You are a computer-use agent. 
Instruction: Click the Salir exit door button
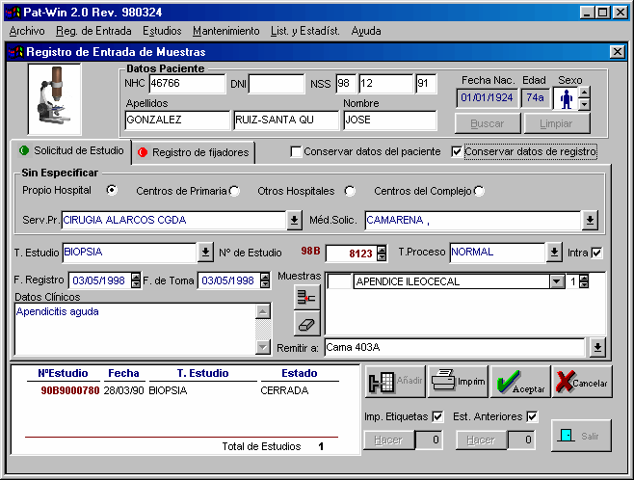[x=581, y=436]
